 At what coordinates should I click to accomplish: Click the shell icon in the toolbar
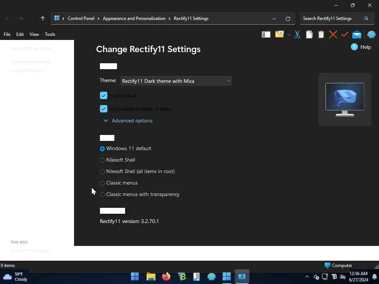coord(371,34)
